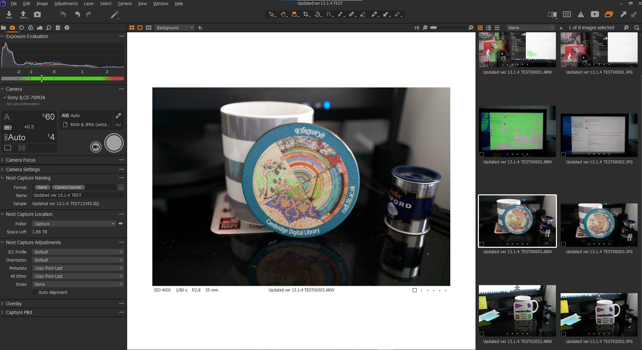The width and height of the screenshot is (642, 350).
Task: Click the Name field with Updated ver 13.1.4 TEST
Action: (78, 195)
